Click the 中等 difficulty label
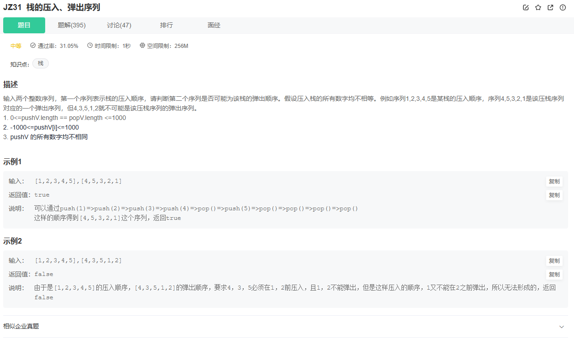574x338 pixels. (x=16, y=46)
